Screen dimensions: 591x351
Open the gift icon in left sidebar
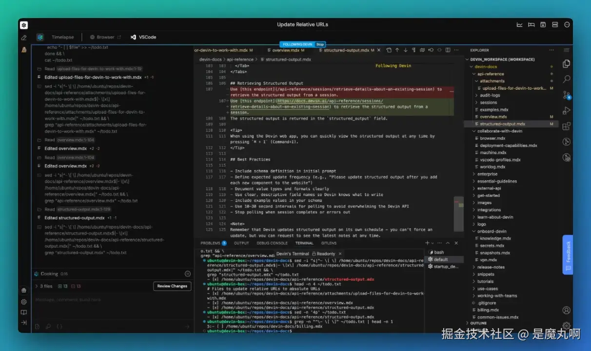(x=23, y=291)
